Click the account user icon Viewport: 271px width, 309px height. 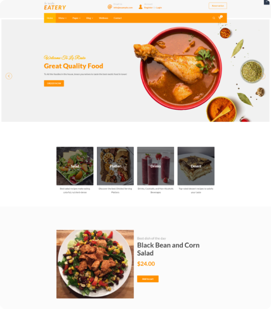pyautogui.click(x=140, y=7)
